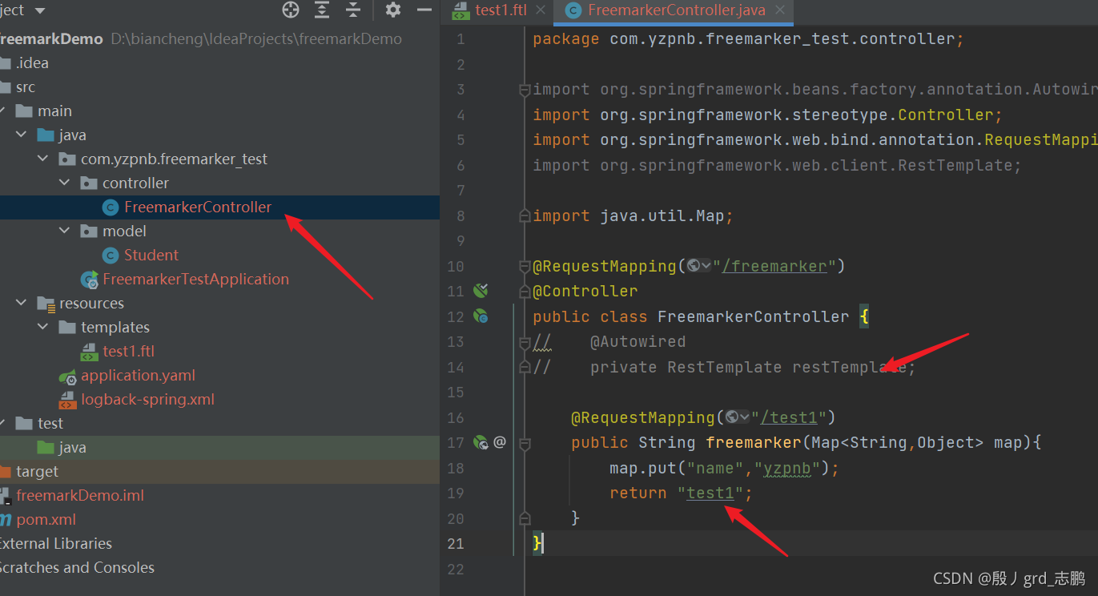Viewport: 1098px width, 596px height.
Task: Click the Expand All toolbar icon
Action: (322, 10)
